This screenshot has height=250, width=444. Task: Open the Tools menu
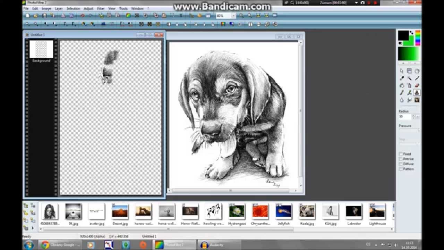123,8
